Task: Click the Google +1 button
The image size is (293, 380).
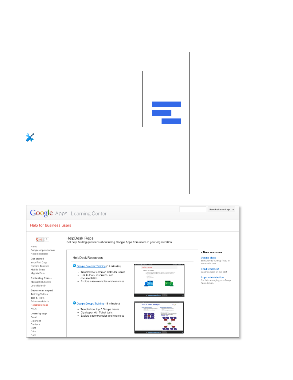Action: [x=40, y=239]
